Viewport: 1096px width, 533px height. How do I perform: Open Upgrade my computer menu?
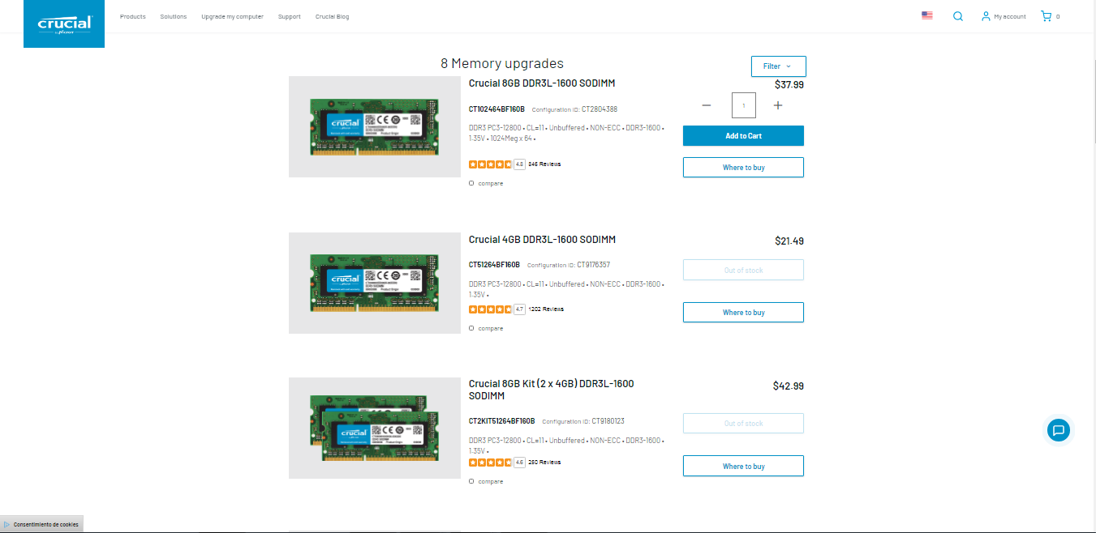[x=233, y=16]
